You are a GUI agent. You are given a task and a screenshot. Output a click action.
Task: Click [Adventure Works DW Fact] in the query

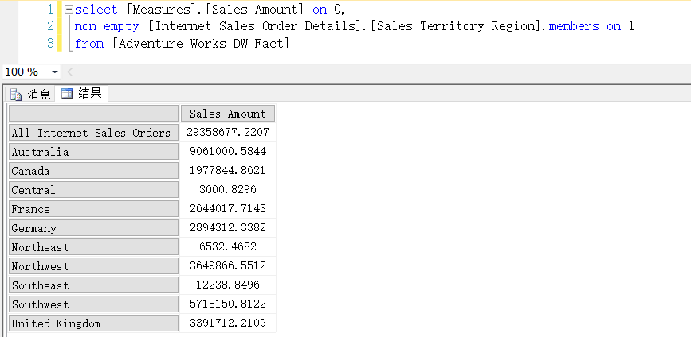[x=201, y=44]
